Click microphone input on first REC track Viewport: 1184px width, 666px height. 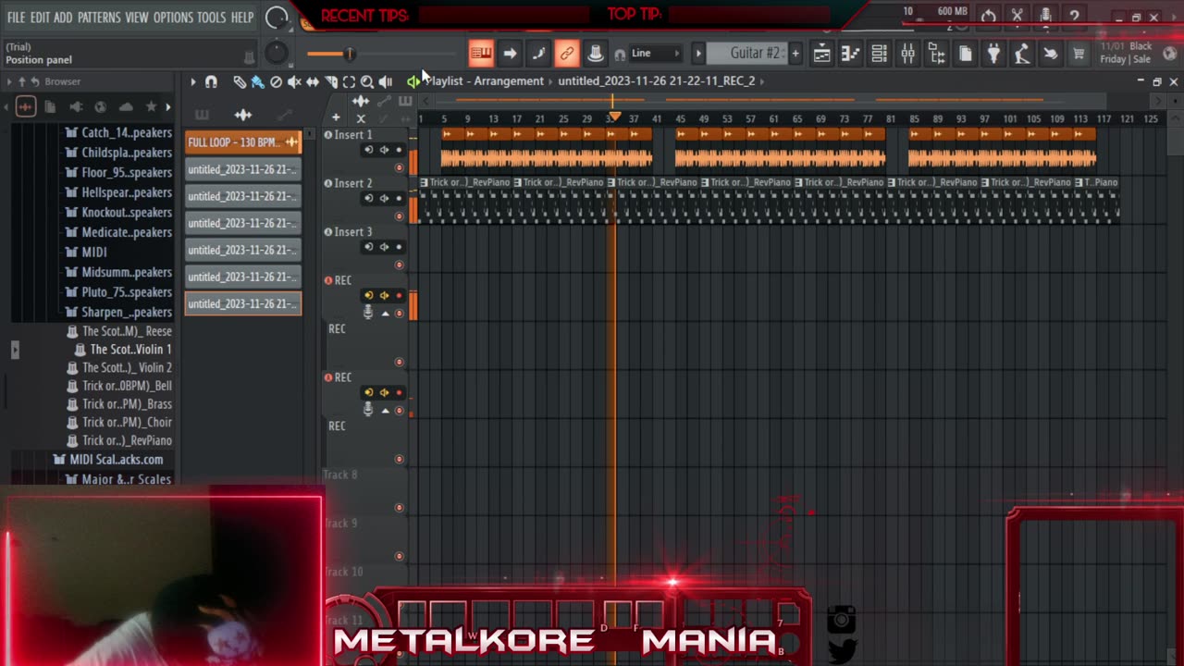pyautogui.click(x=368, y=313)
